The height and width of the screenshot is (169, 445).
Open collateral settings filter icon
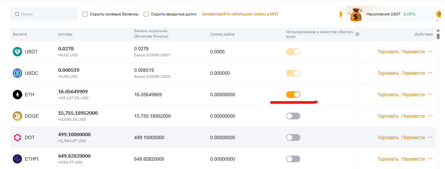(x=357, y=34)
